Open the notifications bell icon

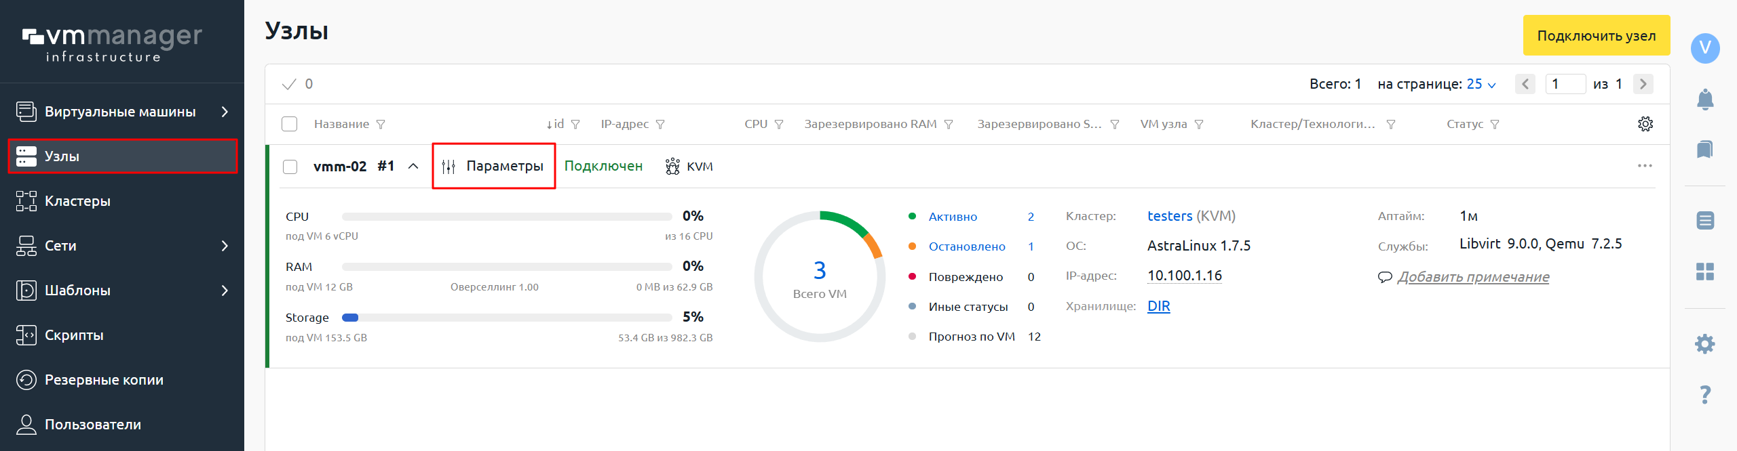pos(1704,100)
